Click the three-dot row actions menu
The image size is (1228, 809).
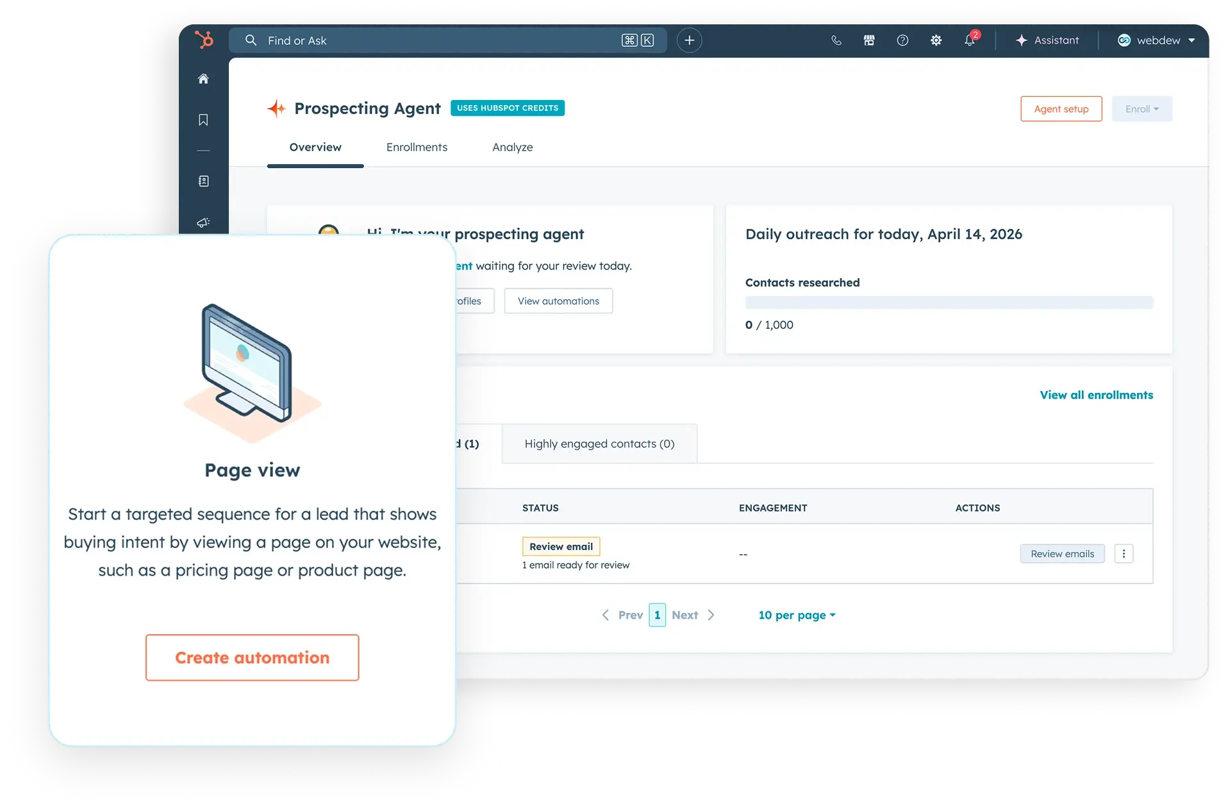coord(1124,554)
